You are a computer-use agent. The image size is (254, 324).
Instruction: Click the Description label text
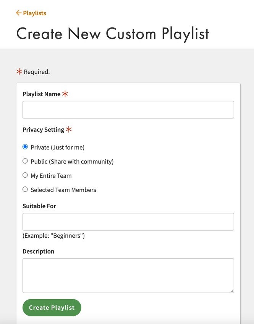point(38,251)
